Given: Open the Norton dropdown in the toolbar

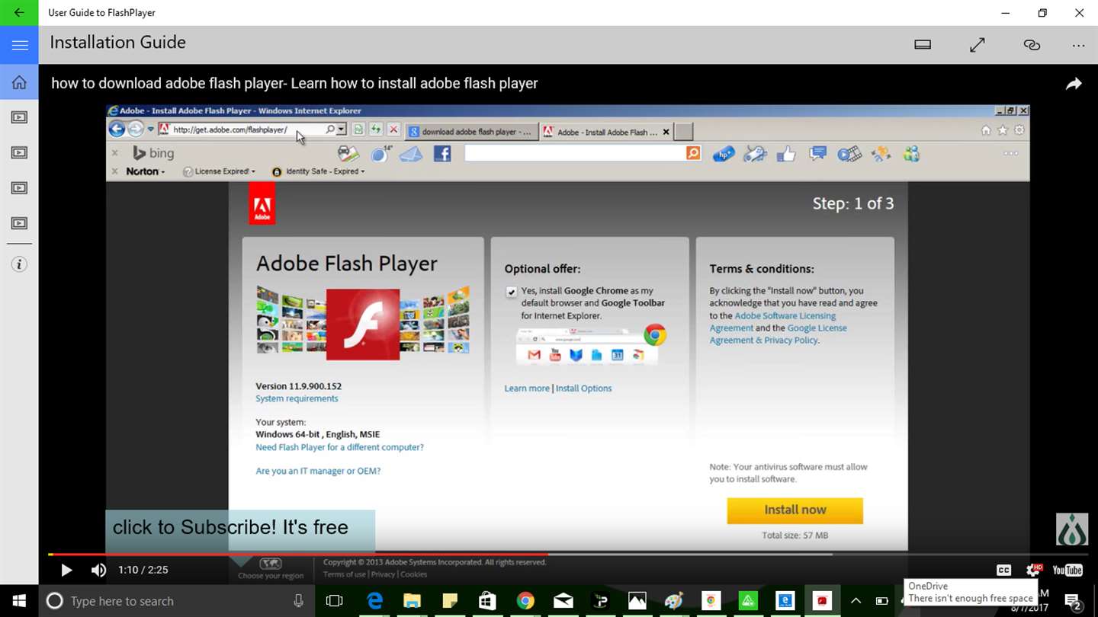Looking at the screenshot, I should pyautogui.click(x=146, y=171).
